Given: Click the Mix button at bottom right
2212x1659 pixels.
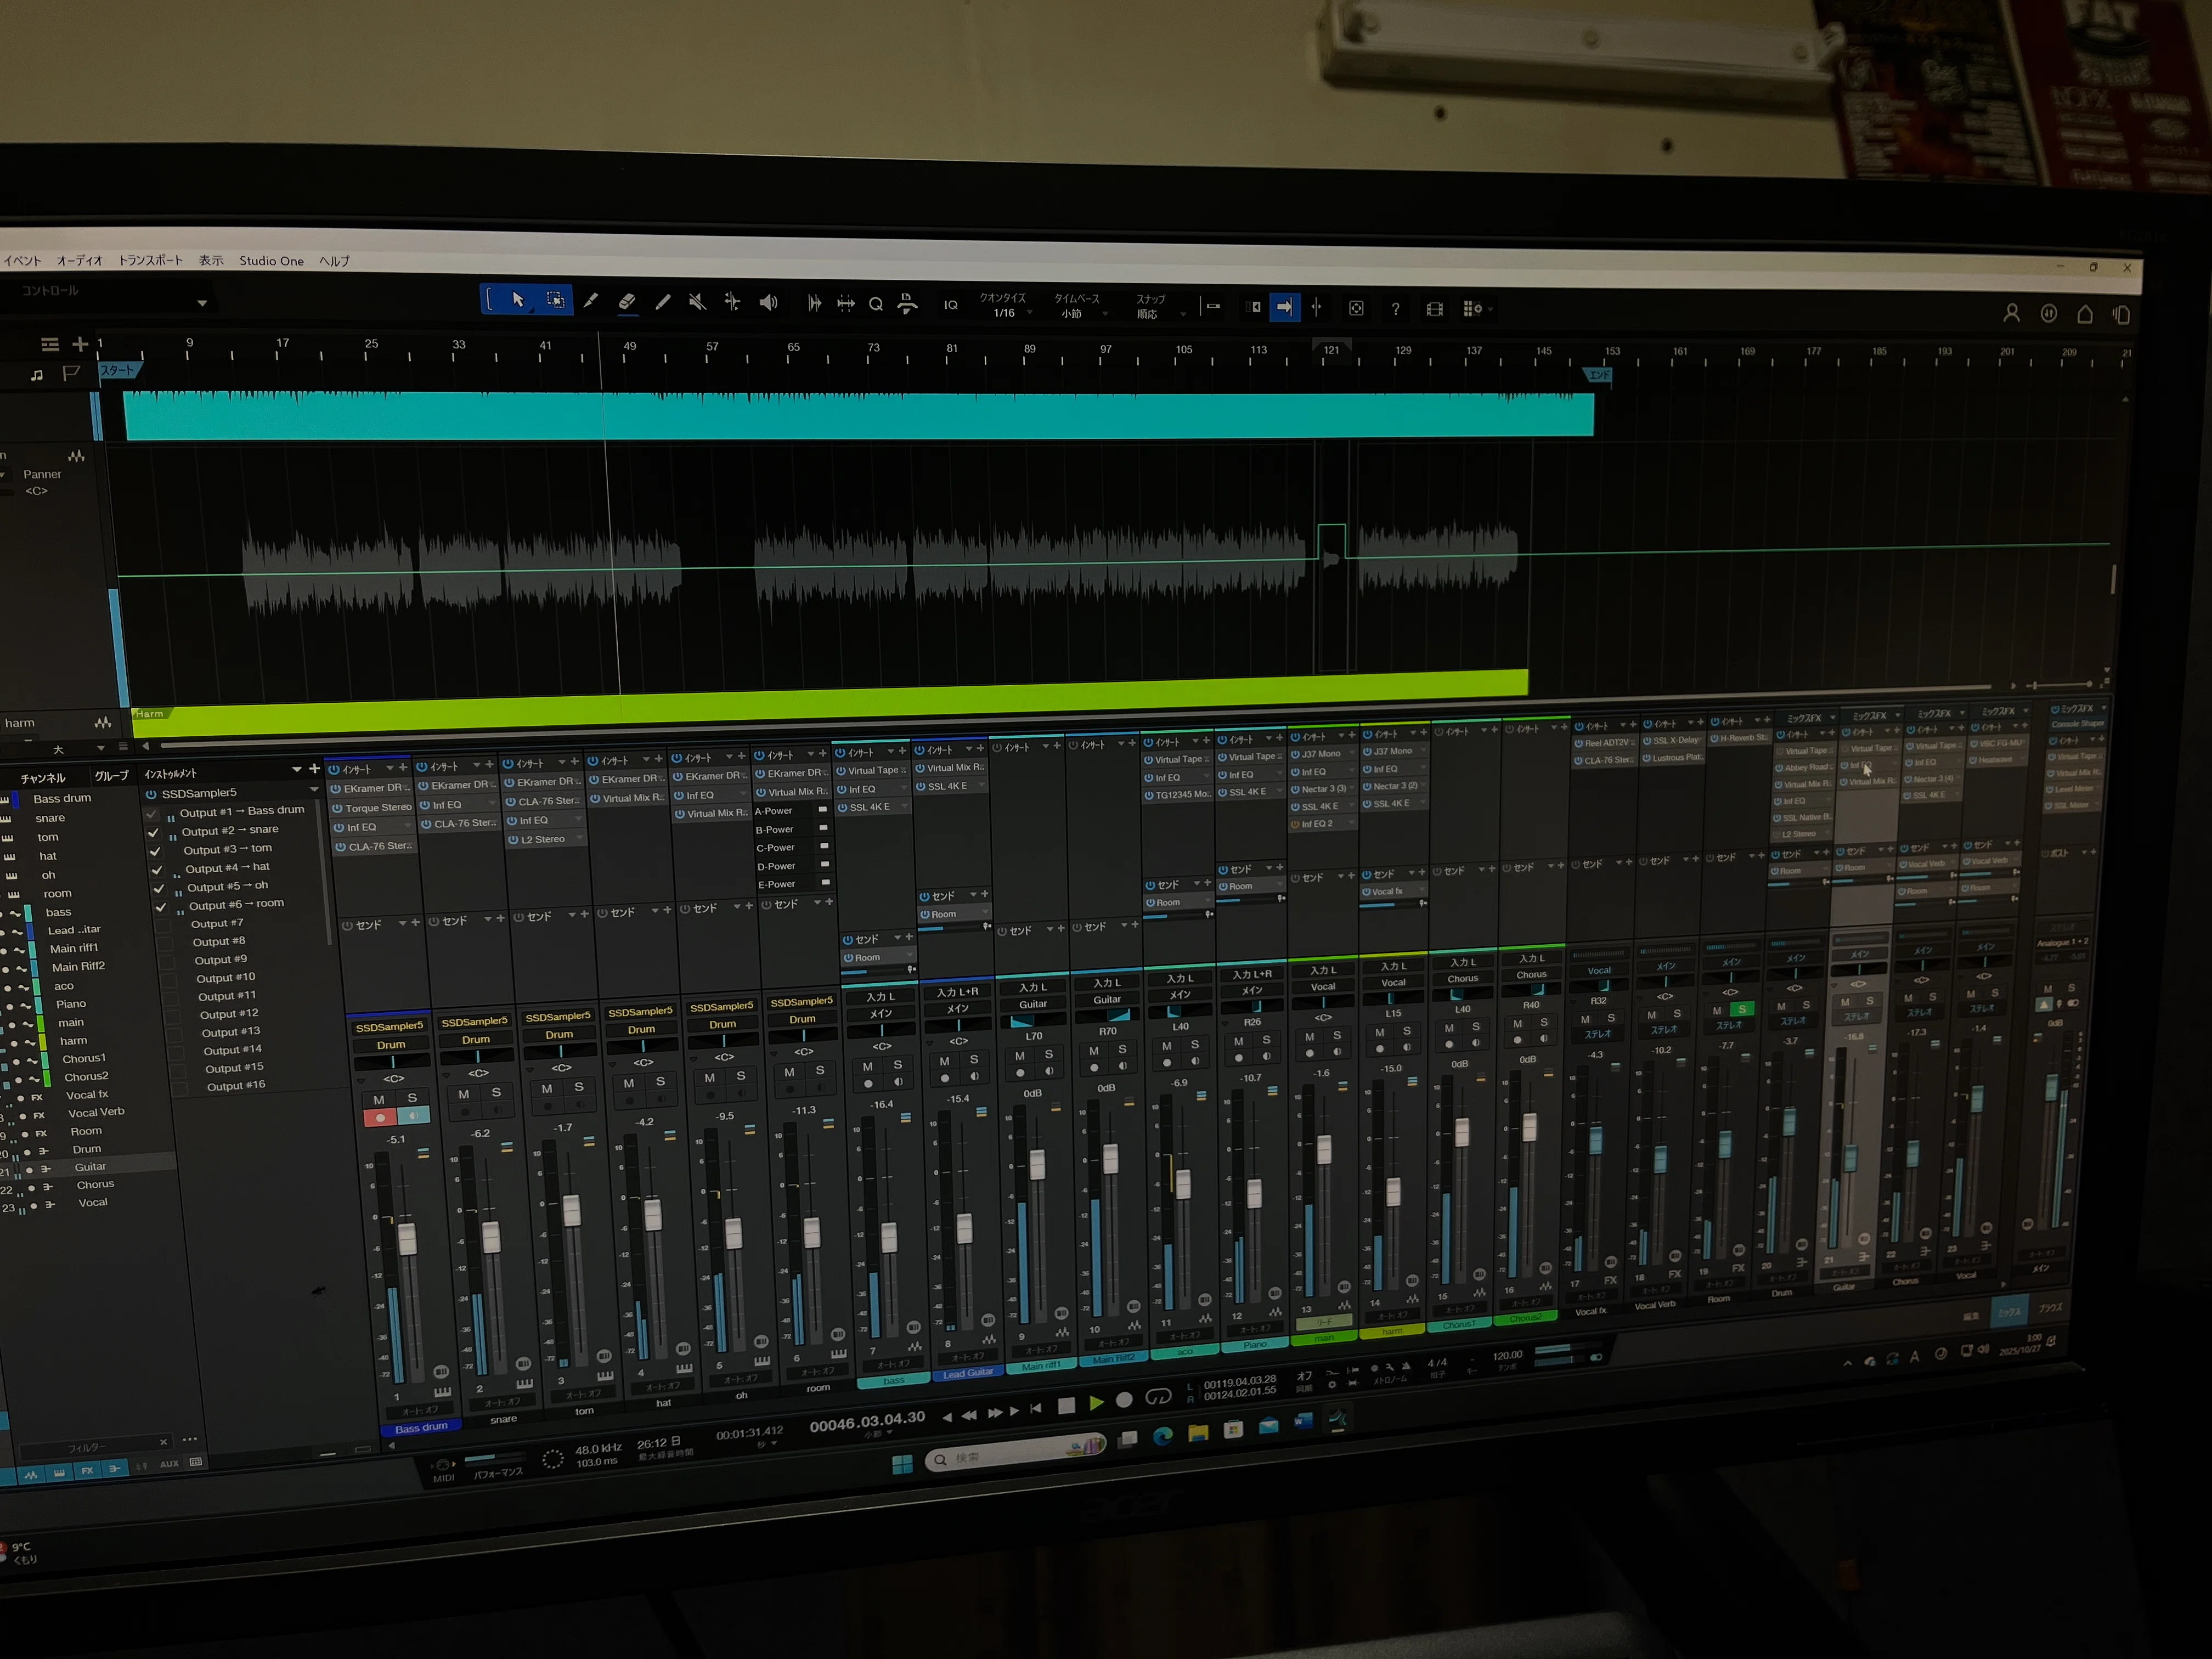Looking at the screenshot, I should [x=2009, y=1312].
